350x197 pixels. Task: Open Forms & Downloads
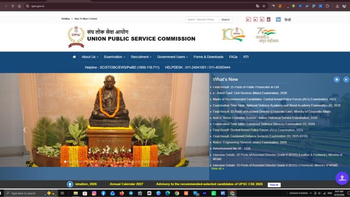coord(208,57)
